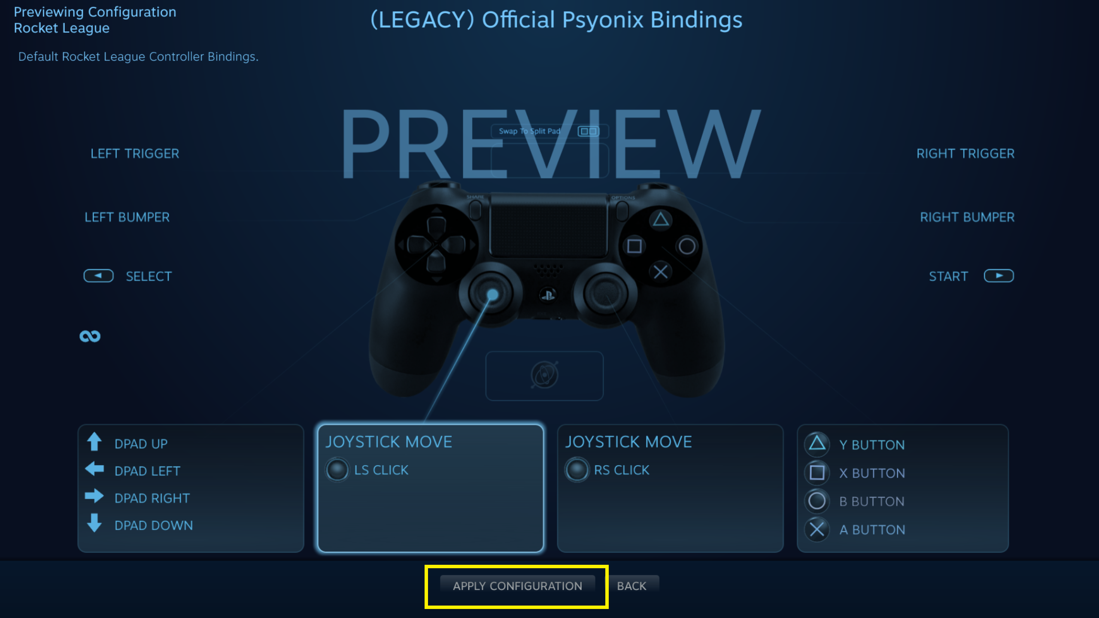Click the gyro icon below the controller
Image resolution: width=1099 pixels, height=618 pixels.
tap(544, 376)
